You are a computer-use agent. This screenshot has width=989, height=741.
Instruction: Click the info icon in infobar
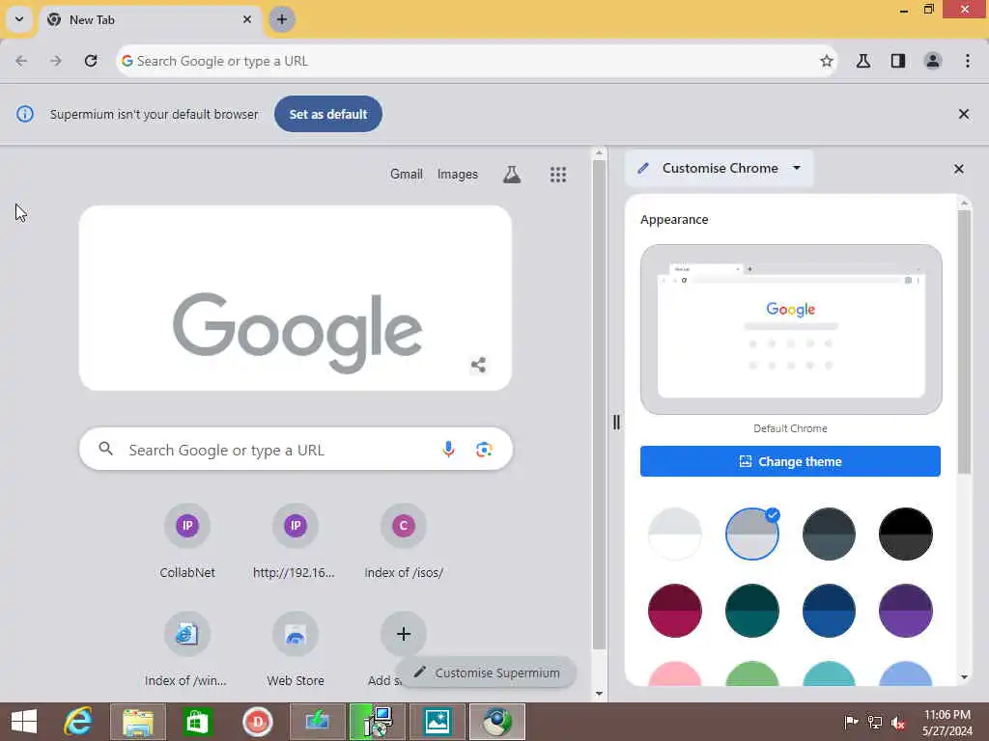24,114
